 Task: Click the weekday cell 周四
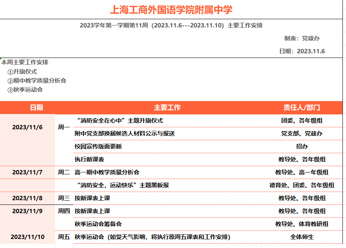pyautogui.click(x=64, y=211)
